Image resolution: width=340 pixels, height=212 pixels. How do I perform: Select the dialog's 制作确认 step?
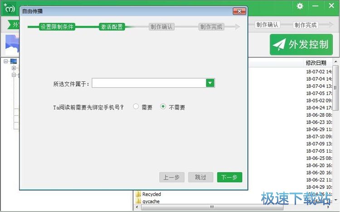pos(161,27)
